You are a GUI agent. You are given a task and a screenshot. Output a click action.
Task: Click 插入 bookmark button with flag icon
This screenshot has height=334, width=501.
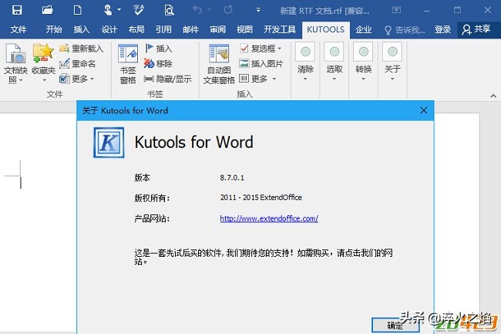pyautogui.click(x=159, y=49)
